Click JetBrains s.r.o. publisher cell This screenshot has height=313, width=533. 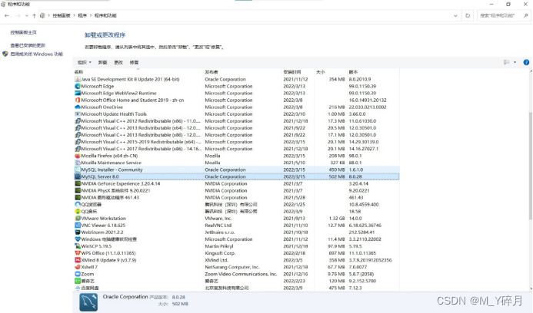click(220, 232)
